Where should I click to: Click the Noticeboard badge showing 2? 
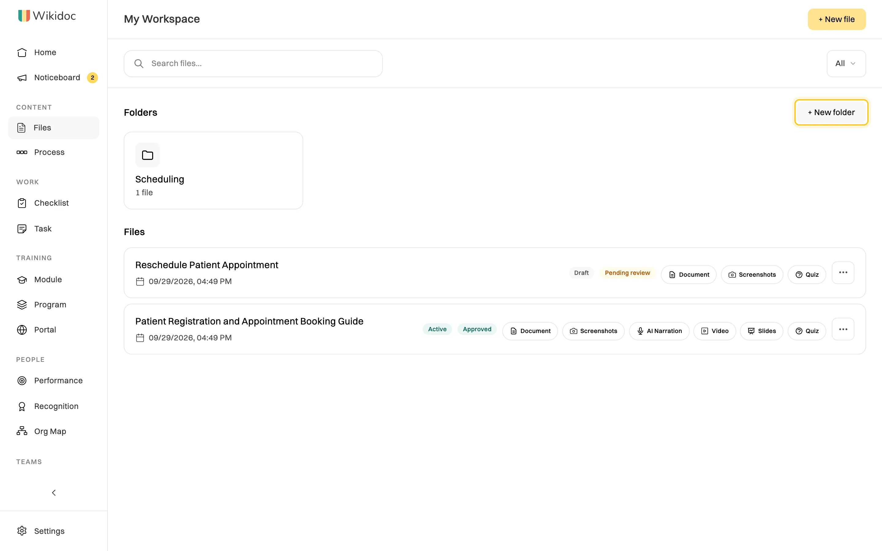(x=92, y=78)
